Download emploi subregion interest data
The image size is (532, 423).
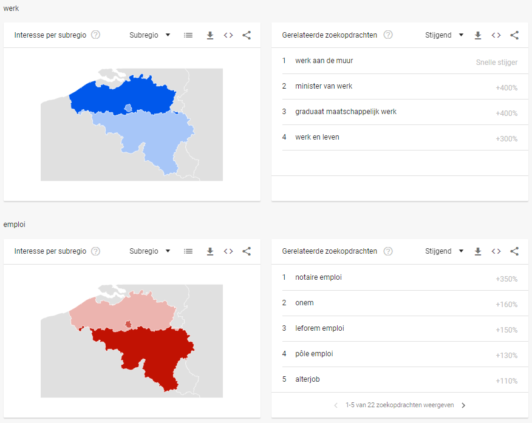click(x=210, y=251)
